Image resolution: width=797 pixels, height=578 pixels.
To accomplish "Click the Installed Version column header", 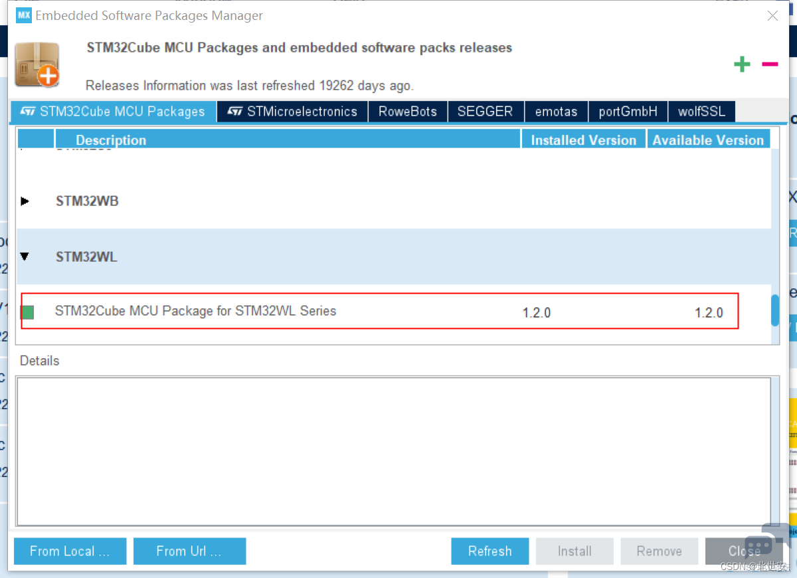I will coord(584,140).
